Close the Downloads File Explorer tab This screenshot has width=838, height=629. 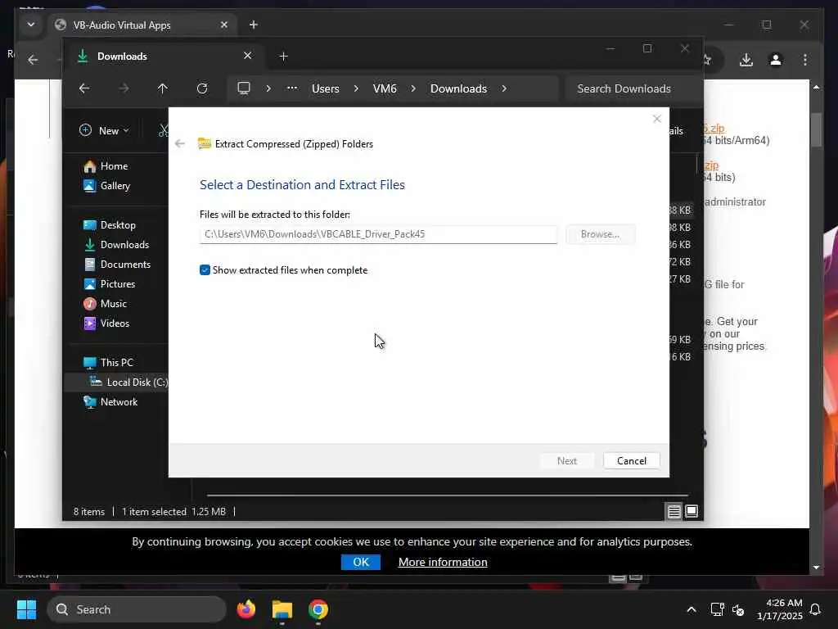pyautogui.click(x=247, y=56)
